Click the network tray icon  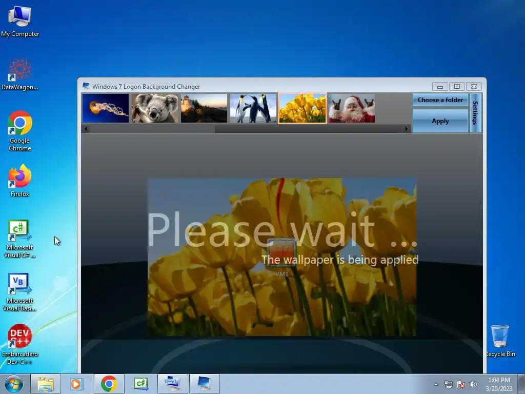coord(448,384)
